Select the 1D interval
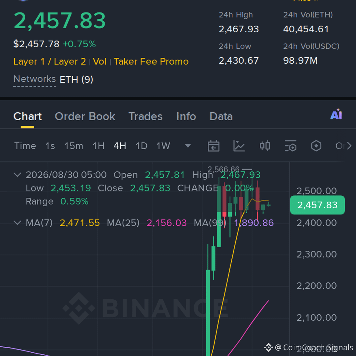Screen dimensions: 356x356 click(x=141, y=146)
